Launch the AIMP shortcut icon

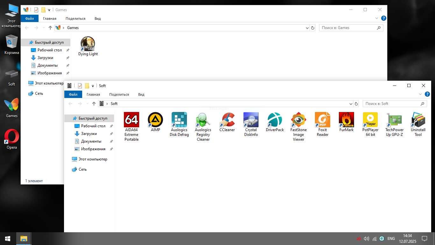(x=155, y=122)
